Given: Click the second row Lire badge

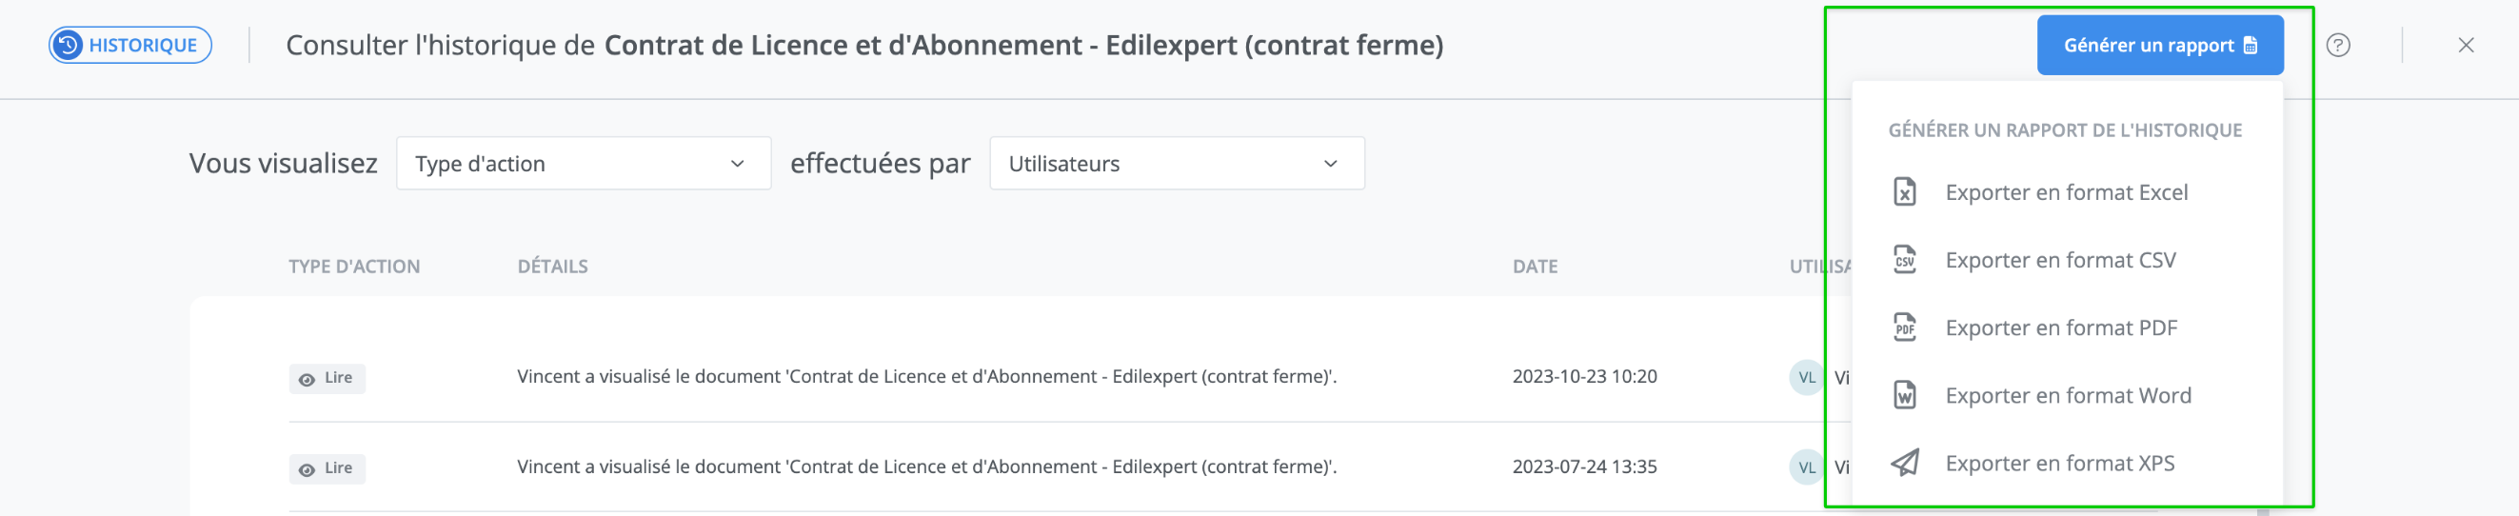Looking at the screenshot, I should (x=327, y=468).
